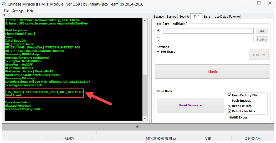Click the log scrollbar up arrow

pyautogui.click(x=145, y=21)
